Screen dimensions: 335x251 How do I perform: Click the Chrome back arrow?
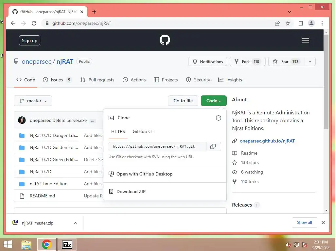point(13,23)
